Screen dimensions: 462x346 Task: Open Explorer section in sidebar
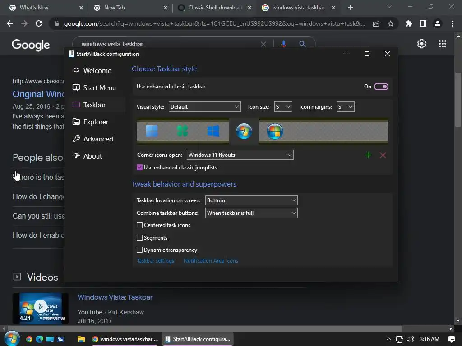[97, 122]
